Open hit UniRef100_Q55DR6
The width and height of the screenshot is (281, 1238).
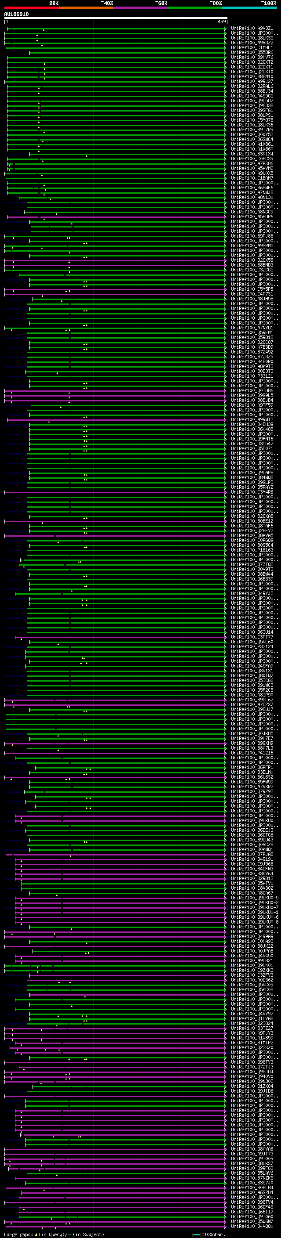click(252, 52)
